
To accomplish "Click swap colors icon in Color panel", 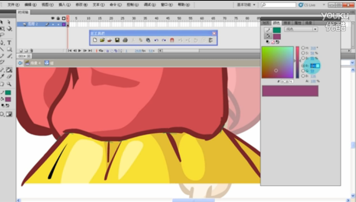I will [x=277, y=42].
